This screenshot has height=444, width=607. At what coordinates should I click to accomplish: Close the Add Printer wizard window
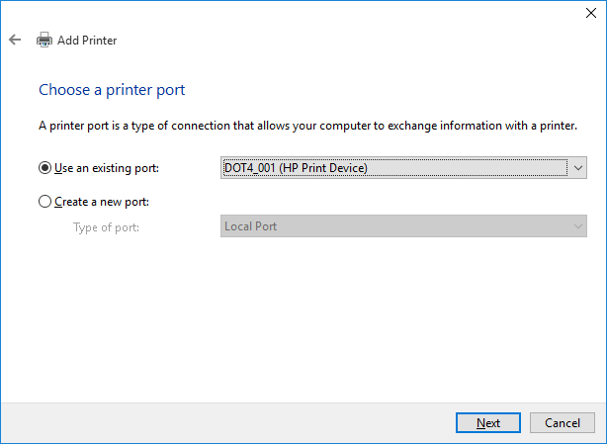(590, 13)
